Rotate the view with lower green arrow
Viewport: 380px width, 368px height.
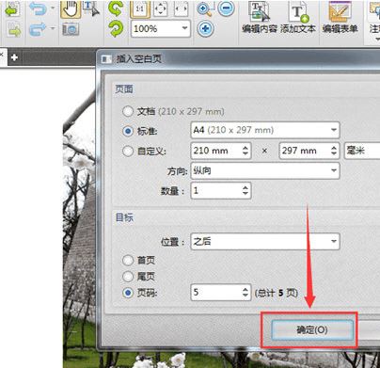point(116,29)
